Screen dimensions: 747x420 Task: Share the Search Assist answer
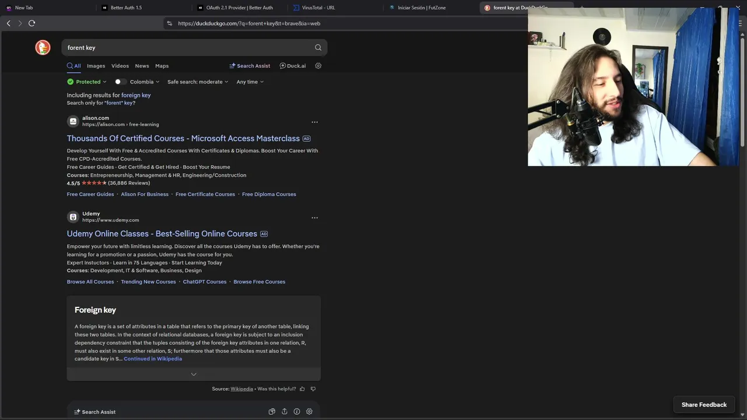284,412
